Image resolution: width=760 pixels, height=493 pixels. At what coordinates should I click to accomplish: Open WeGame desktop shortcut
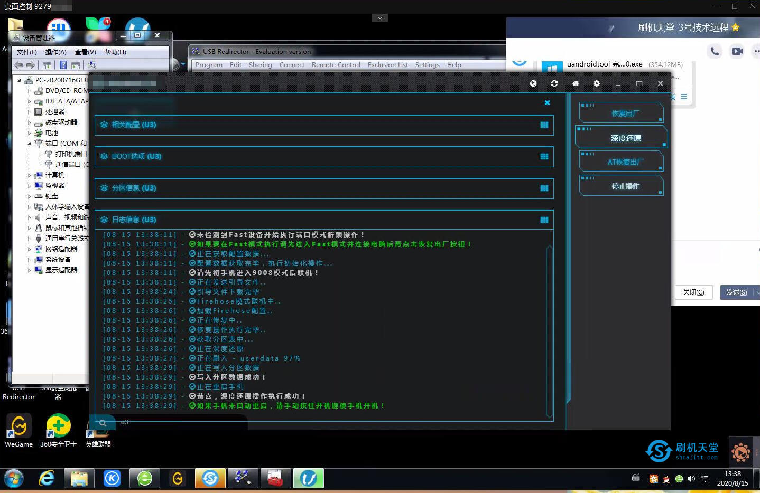click(x=18, y=431)
